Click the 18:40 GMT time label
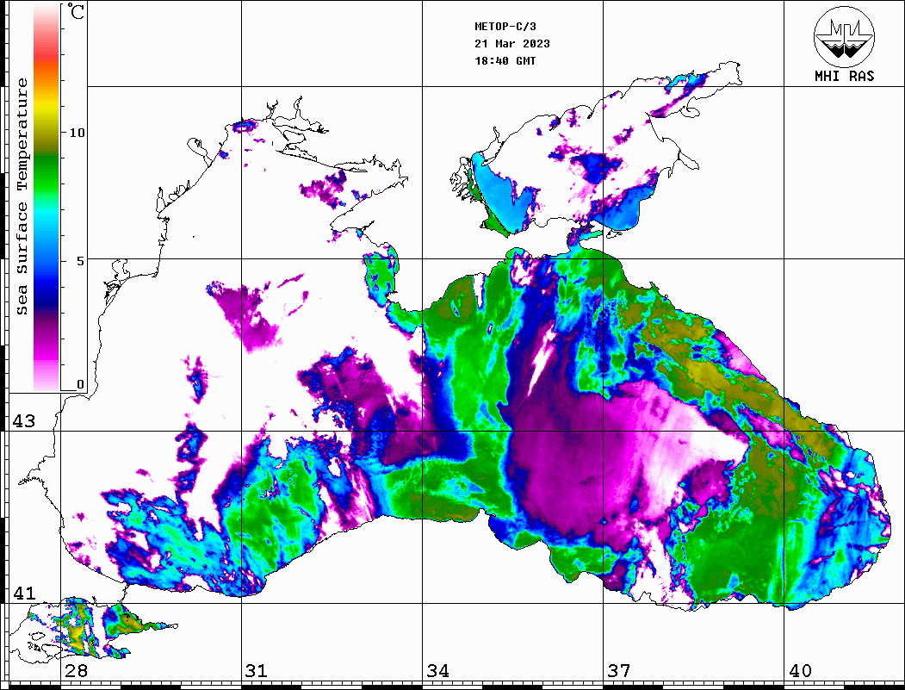This screenshot has height=690, width=905. click(x=505, y=61)
